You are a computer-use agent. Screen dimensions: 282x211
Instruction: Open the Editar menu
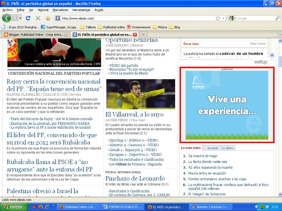pyautogui.click(x=21, y=10)
